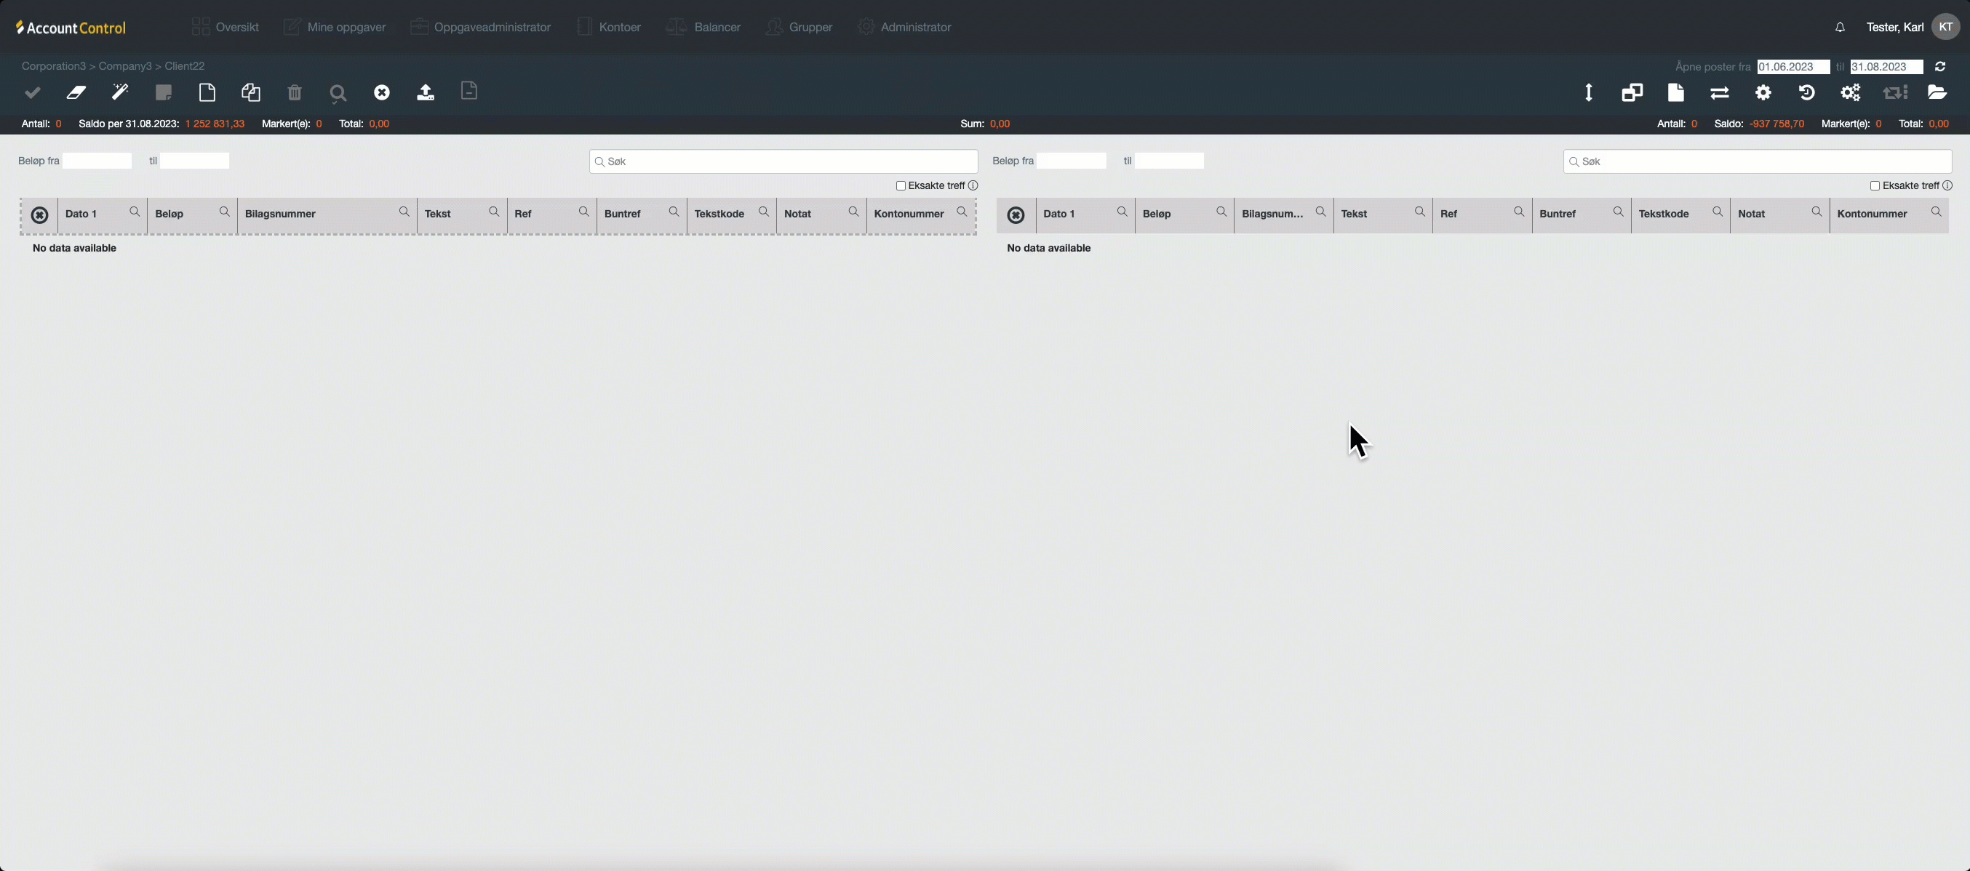Image resolution: width=1970 pixels, height=871 pixels.
Task: Click the vertical resize arrow icon
Action: coord(1588,92)
